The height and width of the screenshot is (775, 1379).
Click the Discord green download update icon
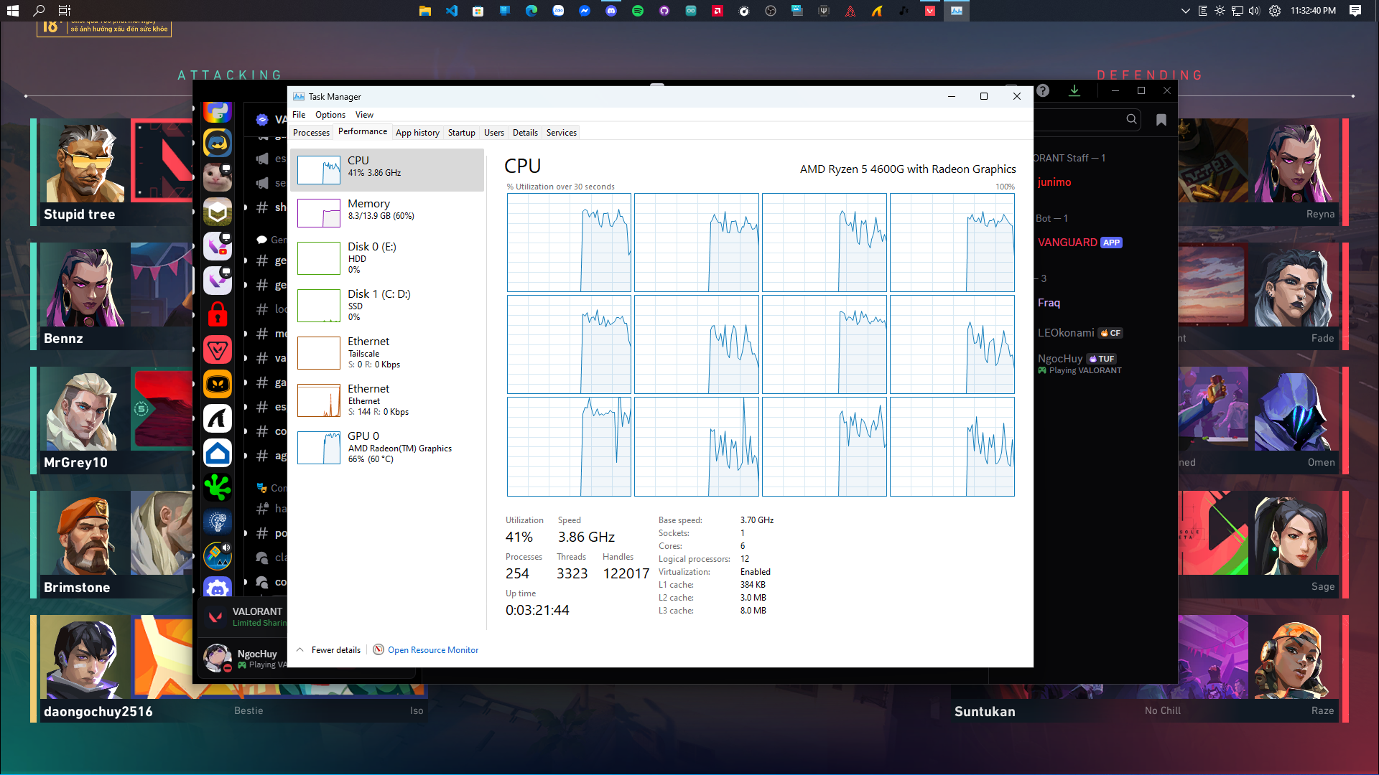point(1074,90)
